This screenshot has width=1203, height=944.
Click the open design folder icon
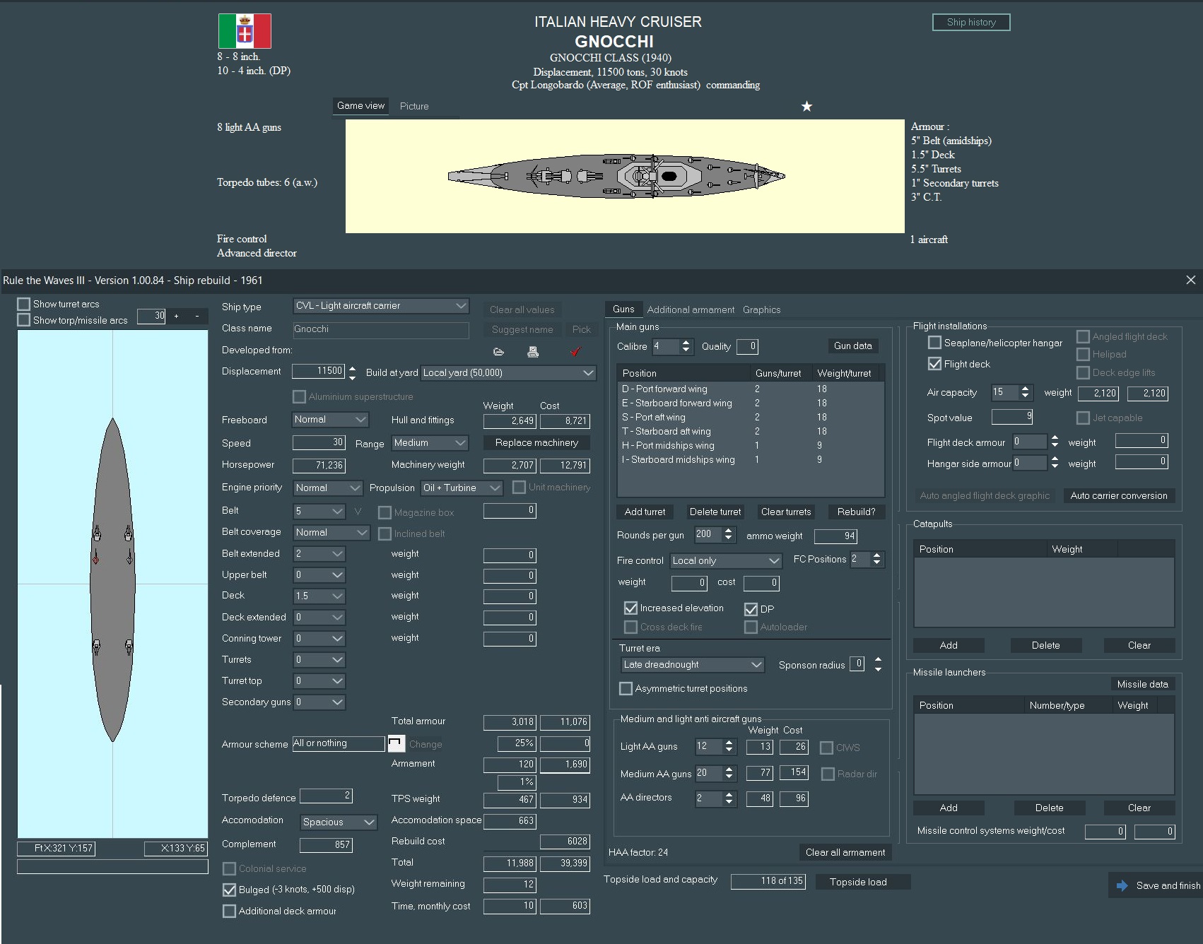tap(498, 351)
